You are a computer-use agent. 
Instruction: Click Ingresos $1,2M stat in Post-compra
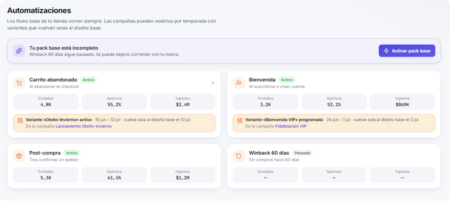[x=183, y=175]
